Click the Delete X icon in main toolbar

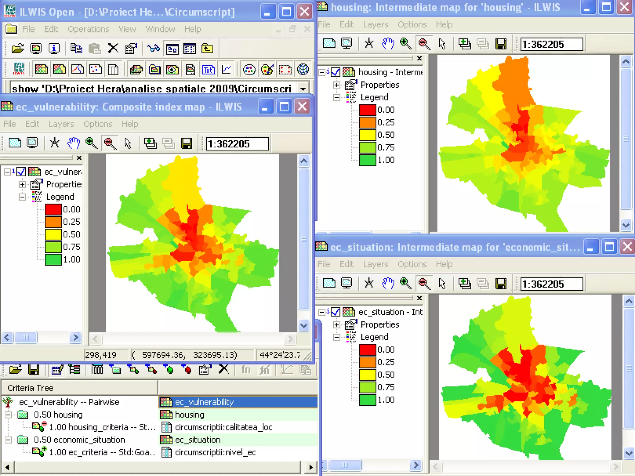point(113,49)
